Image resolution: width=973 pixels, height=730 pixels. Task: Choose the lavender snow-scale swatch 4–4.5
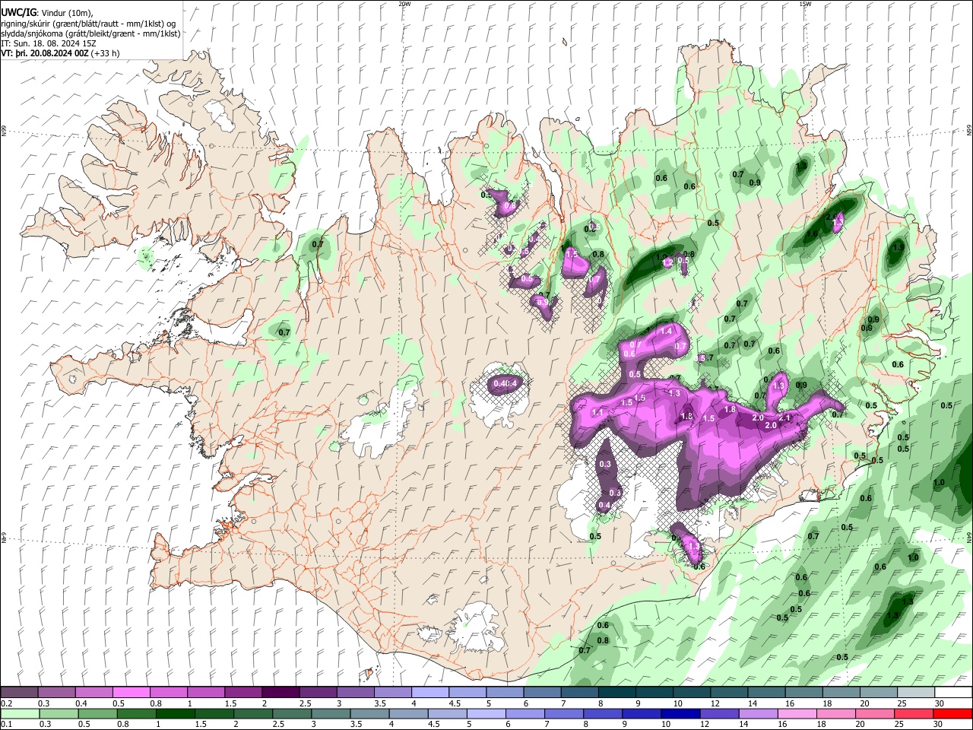tap(429, 693)
